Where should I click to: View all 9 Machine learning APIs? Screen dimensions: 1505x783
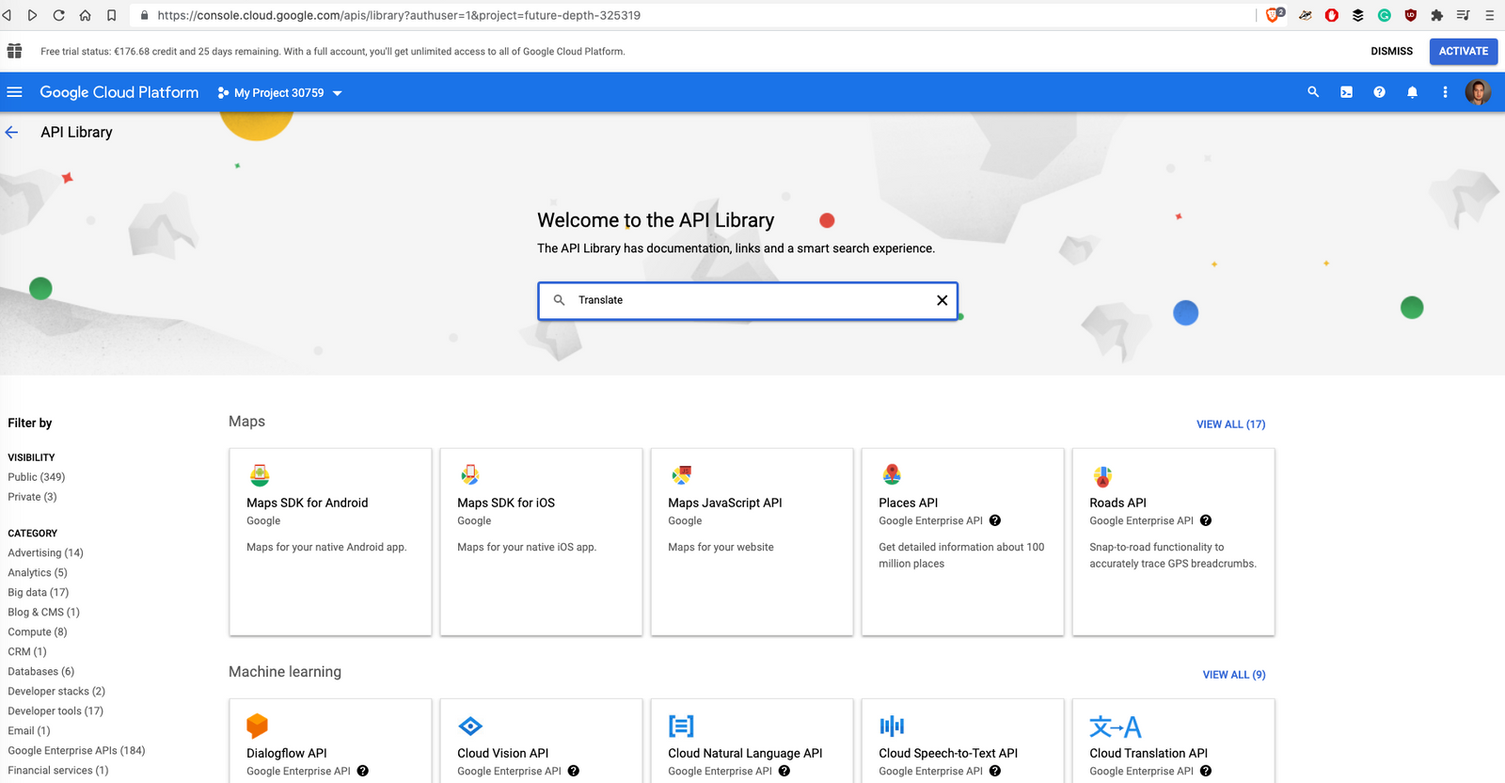pyautogui.click(x=1233, y=675)
